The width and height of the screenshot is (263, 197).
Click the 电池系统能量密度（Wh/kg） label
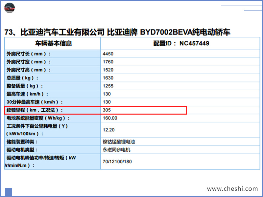[x=38, y=118]
